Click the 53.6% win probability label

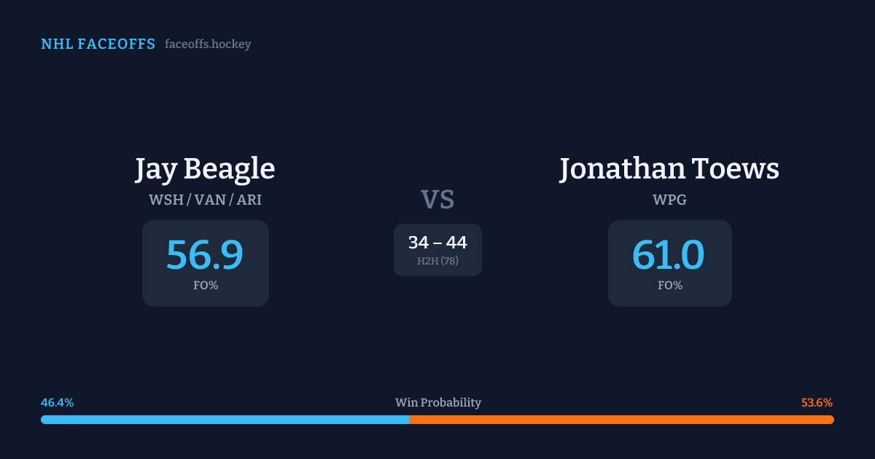817,403
